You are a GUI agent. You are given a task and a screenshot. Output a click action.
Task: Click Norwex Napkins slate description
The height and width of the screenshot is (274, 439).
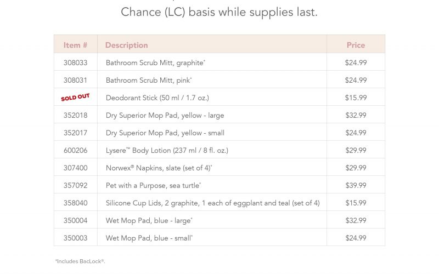tap(159, 168)
